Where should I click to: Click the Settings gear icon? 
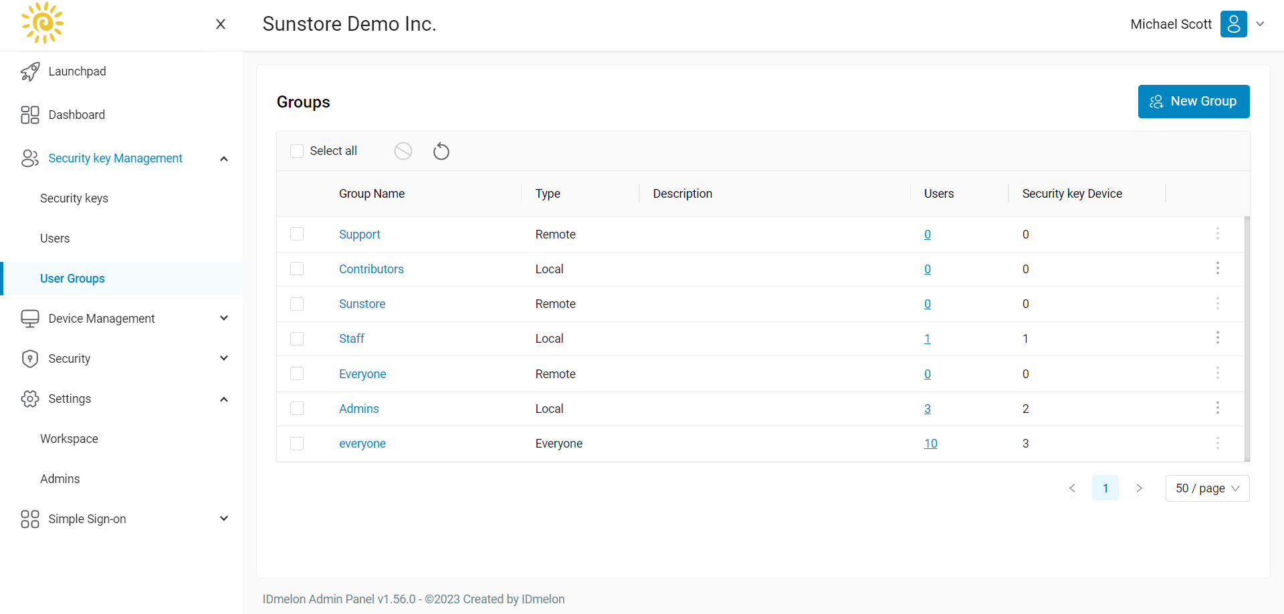click(x=30, y=399)
